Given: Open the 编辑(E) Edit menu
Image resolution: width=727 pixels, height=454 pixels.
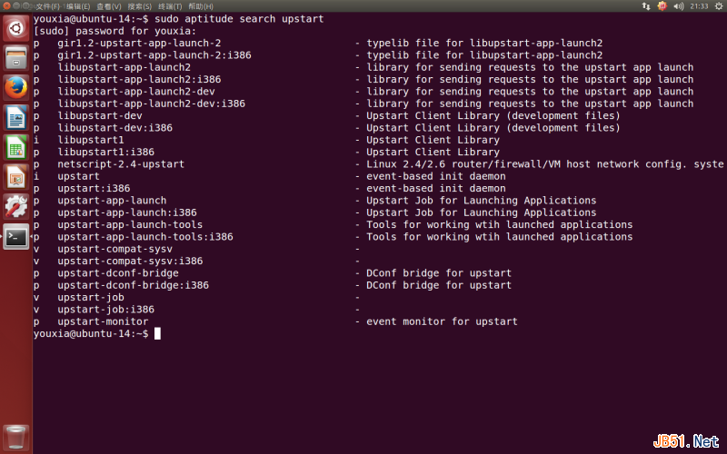Looking at the screenshot, I should [x=78, y=6].
